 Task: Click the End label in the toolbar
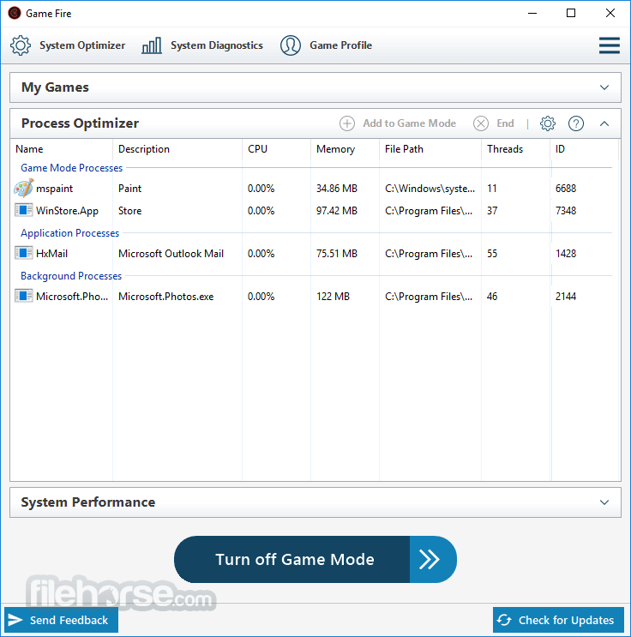coord(505,123)
